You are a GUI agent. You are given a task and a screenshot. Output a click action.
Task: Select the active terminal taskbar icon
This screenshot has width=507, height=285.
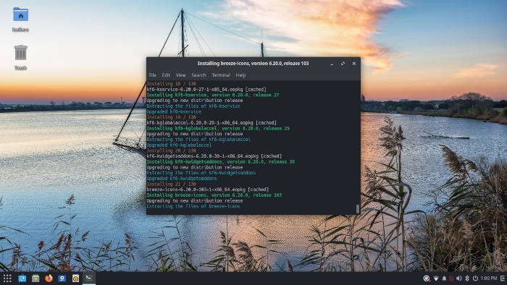pyautogui.click(x=88, y=278)
